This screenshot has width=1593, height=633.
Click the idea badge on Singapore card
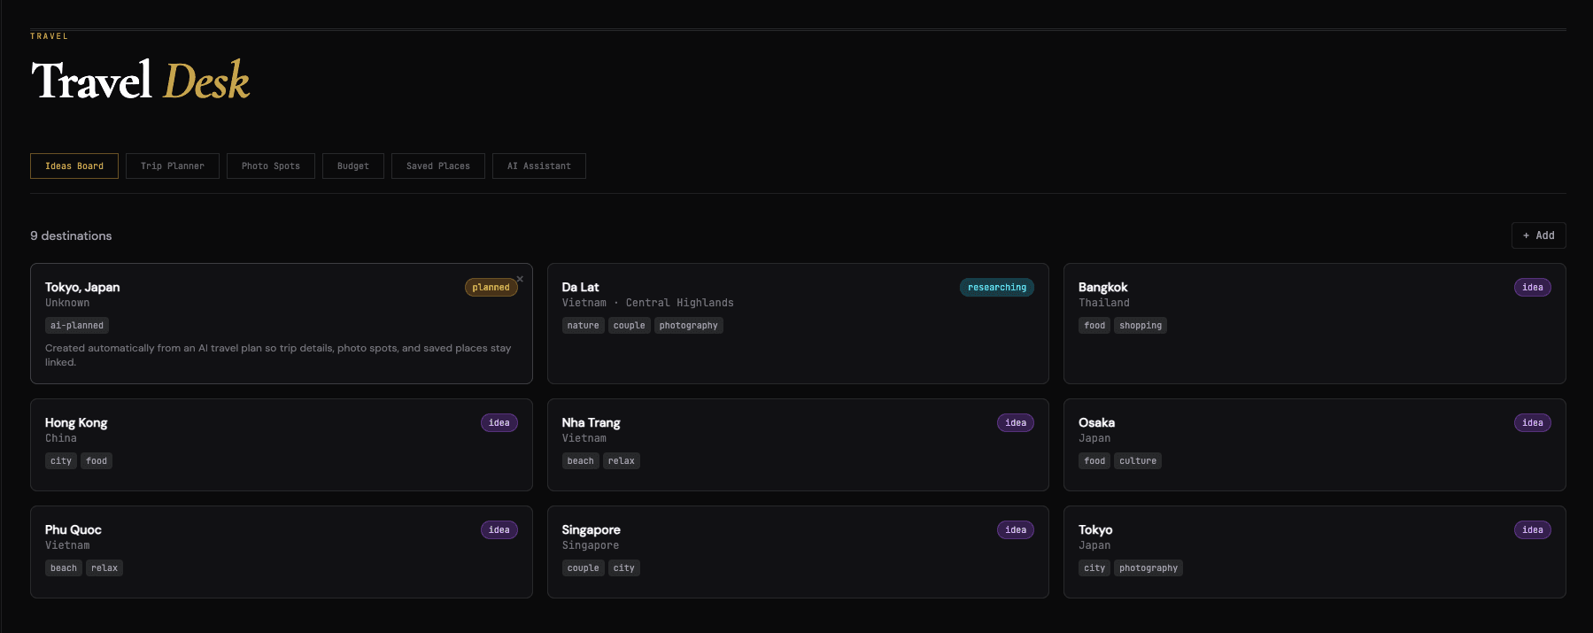[x=1016, y=529]
